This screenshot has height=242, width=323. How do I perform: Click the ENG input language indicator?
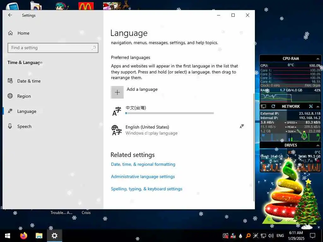[x=280, y=236]
